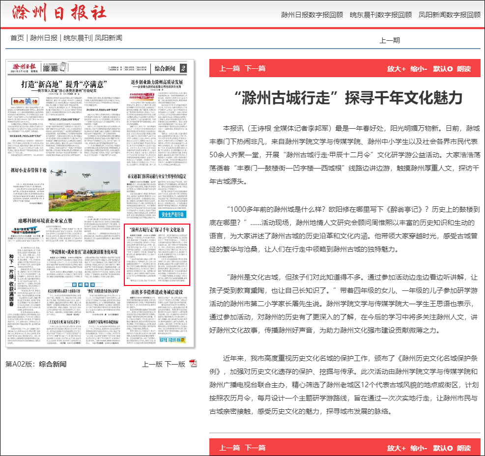
Task: Click the drone spraying photo on the page
Action: [x=85, y=186]
